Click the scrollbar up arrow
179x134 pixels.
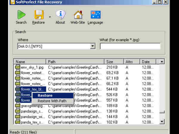pos(162,62)
